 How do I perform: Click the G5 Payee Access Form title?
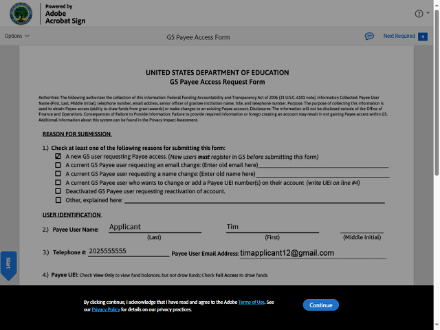tap(198, 37)
